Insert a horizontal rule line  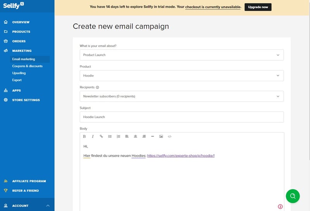click(153, 136)
